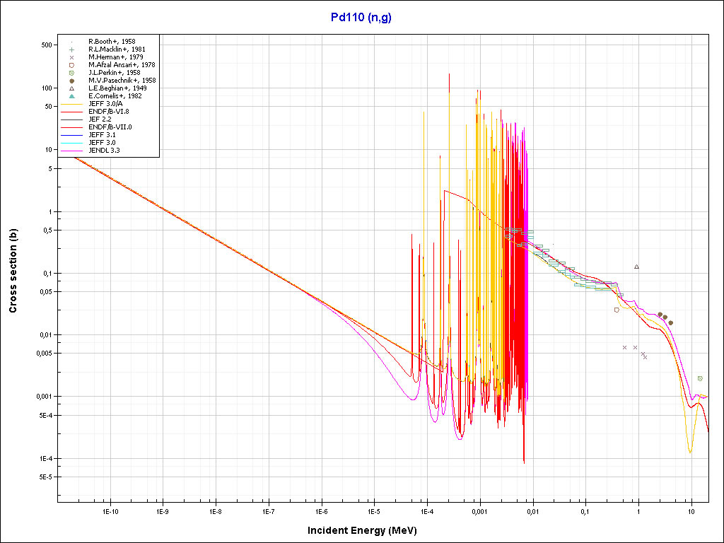This screenshot has width=724, height=543.
Task: Click the blue line swatch for JEFF 3.1
Action: coord(72,134)
